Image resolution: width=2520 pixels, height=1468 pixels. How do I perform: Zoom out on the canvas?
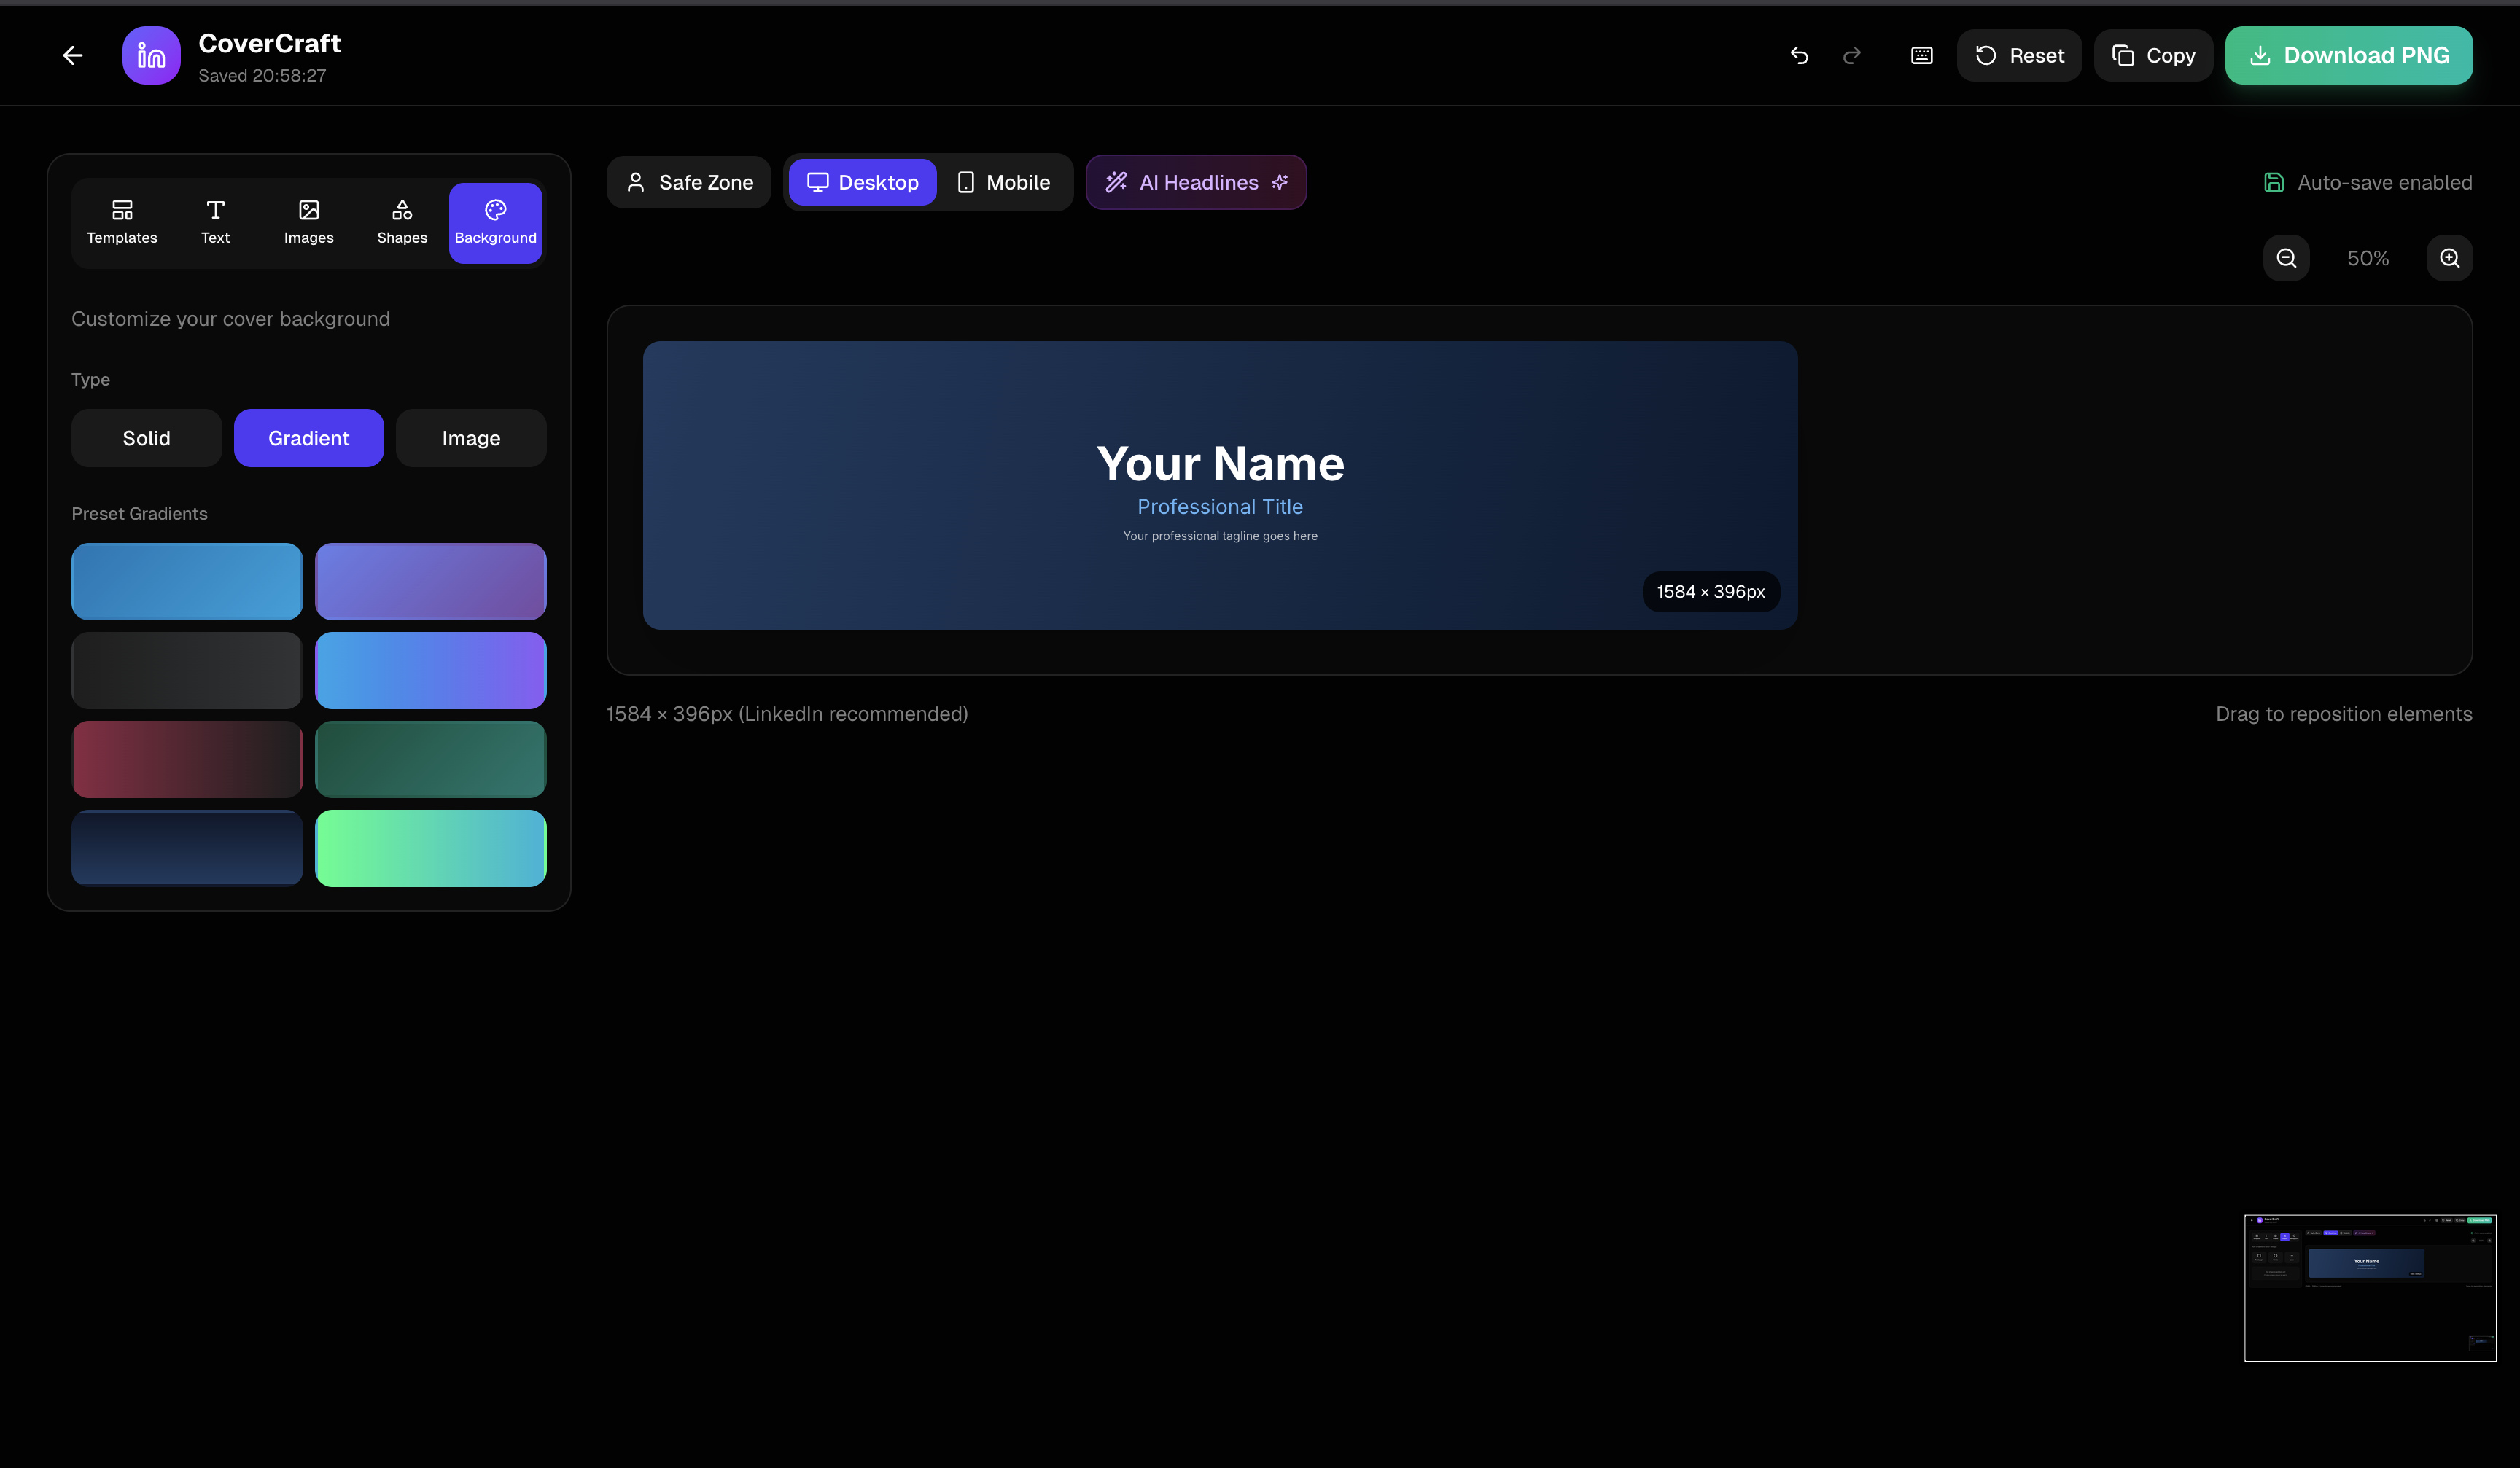[2285, 257]
